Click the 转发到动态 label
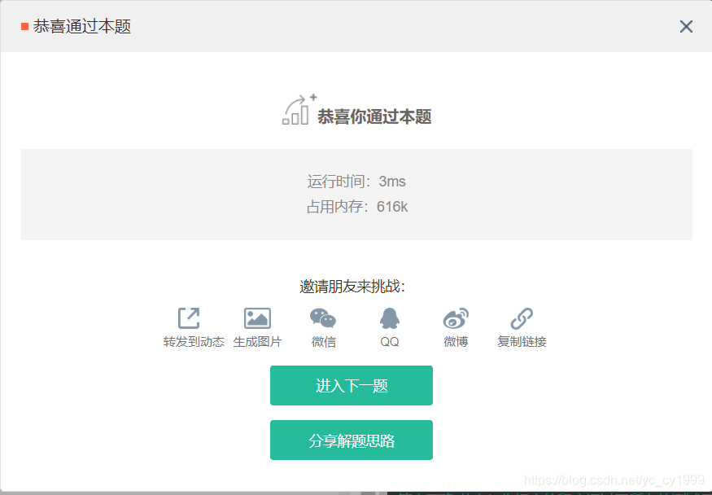 tap(194, 341)
